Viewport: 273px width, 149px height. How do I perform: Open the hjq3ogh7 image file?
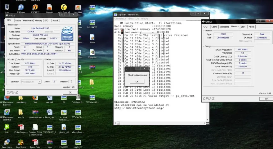78,144
